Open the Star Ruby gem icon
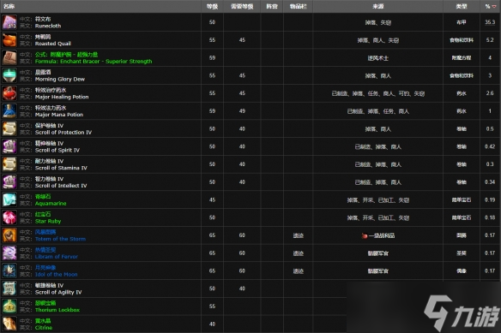This screenshot has width=501, height=333. pos(9,217)
